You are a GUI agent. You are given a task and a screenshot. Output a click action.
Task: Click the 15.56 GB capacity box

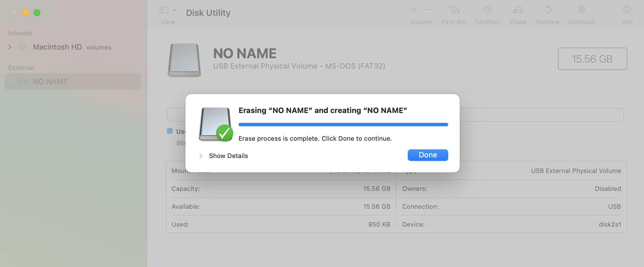pos(592,59)
